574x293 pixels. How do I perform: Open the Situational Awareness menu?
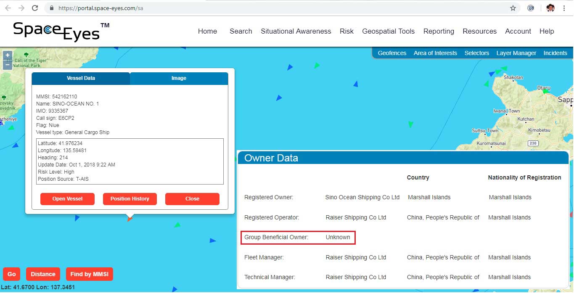296,31
